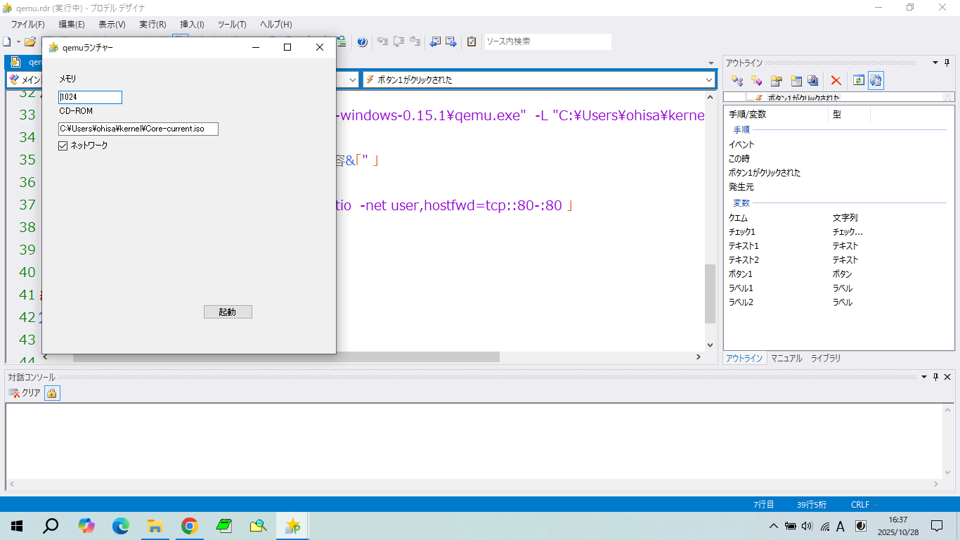Toggle the pin on the 対話コンソール panel
Viewport: 960px width, 540px height.
point(935,377)
